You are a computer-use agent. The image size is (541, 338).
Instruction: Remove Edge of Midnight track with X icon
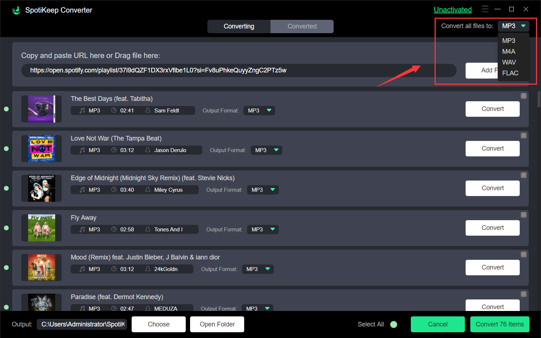(524, 175)
